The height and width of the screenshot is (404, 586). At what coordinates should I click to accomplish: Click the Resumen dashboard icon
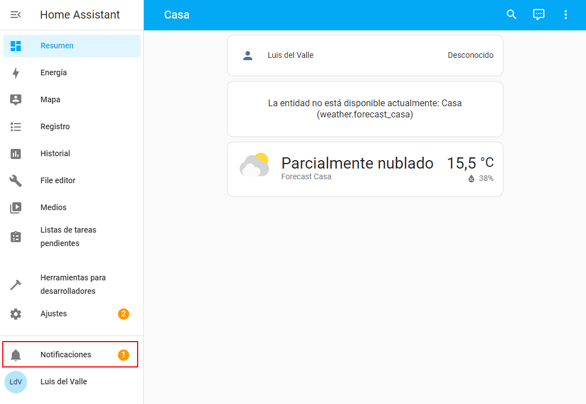tap(16, 46)
